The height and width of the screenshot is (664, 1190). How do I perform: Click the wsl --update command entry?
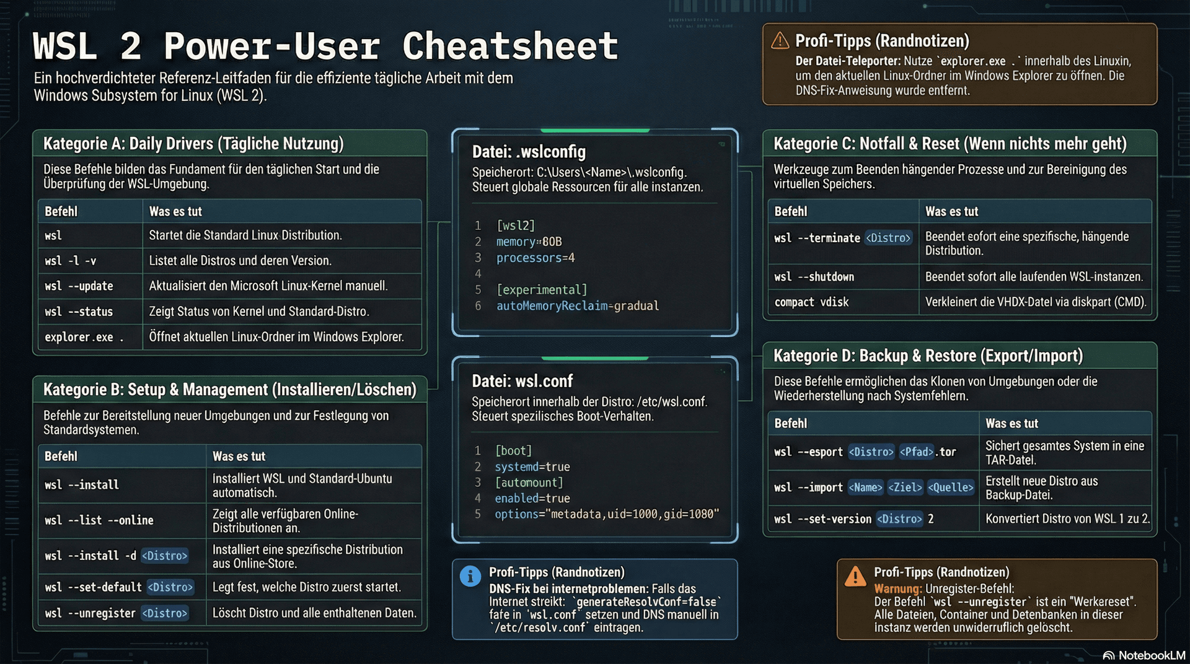click(77, 286)
